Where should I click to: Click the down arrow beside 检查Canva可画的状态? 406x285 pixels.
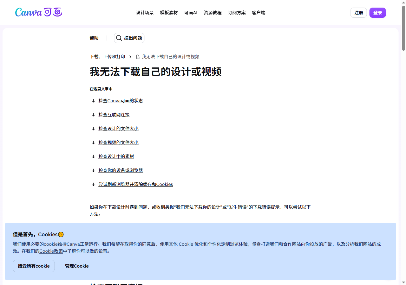[x=93, y=101]
